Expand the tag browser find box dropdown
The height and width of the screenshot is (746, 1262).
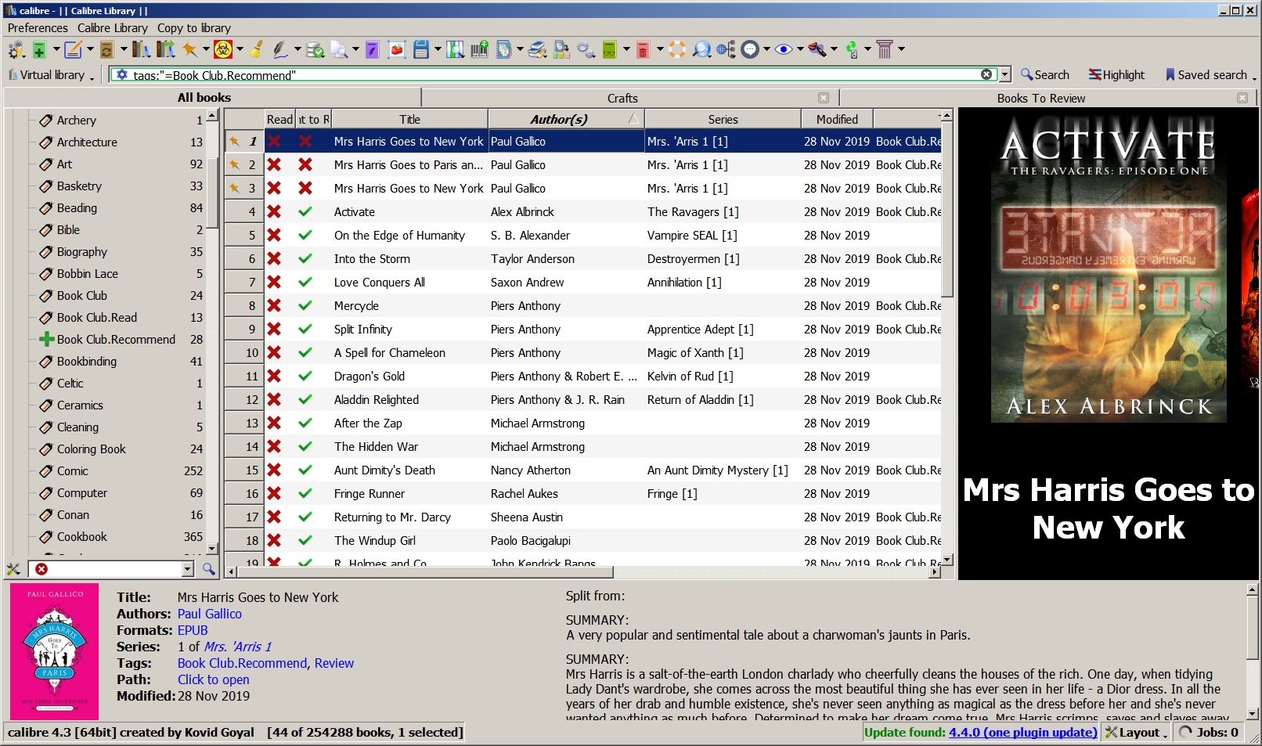tap(188, 569)
